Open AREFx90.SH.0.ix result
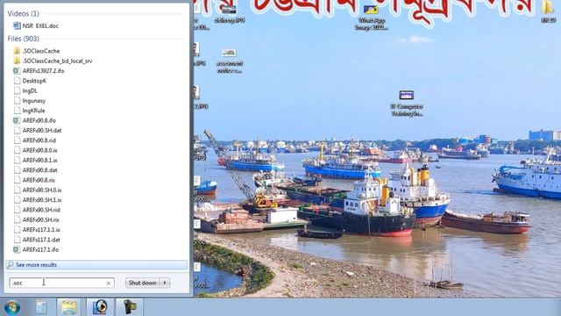561x316 pixels. (x=42, y=190)
